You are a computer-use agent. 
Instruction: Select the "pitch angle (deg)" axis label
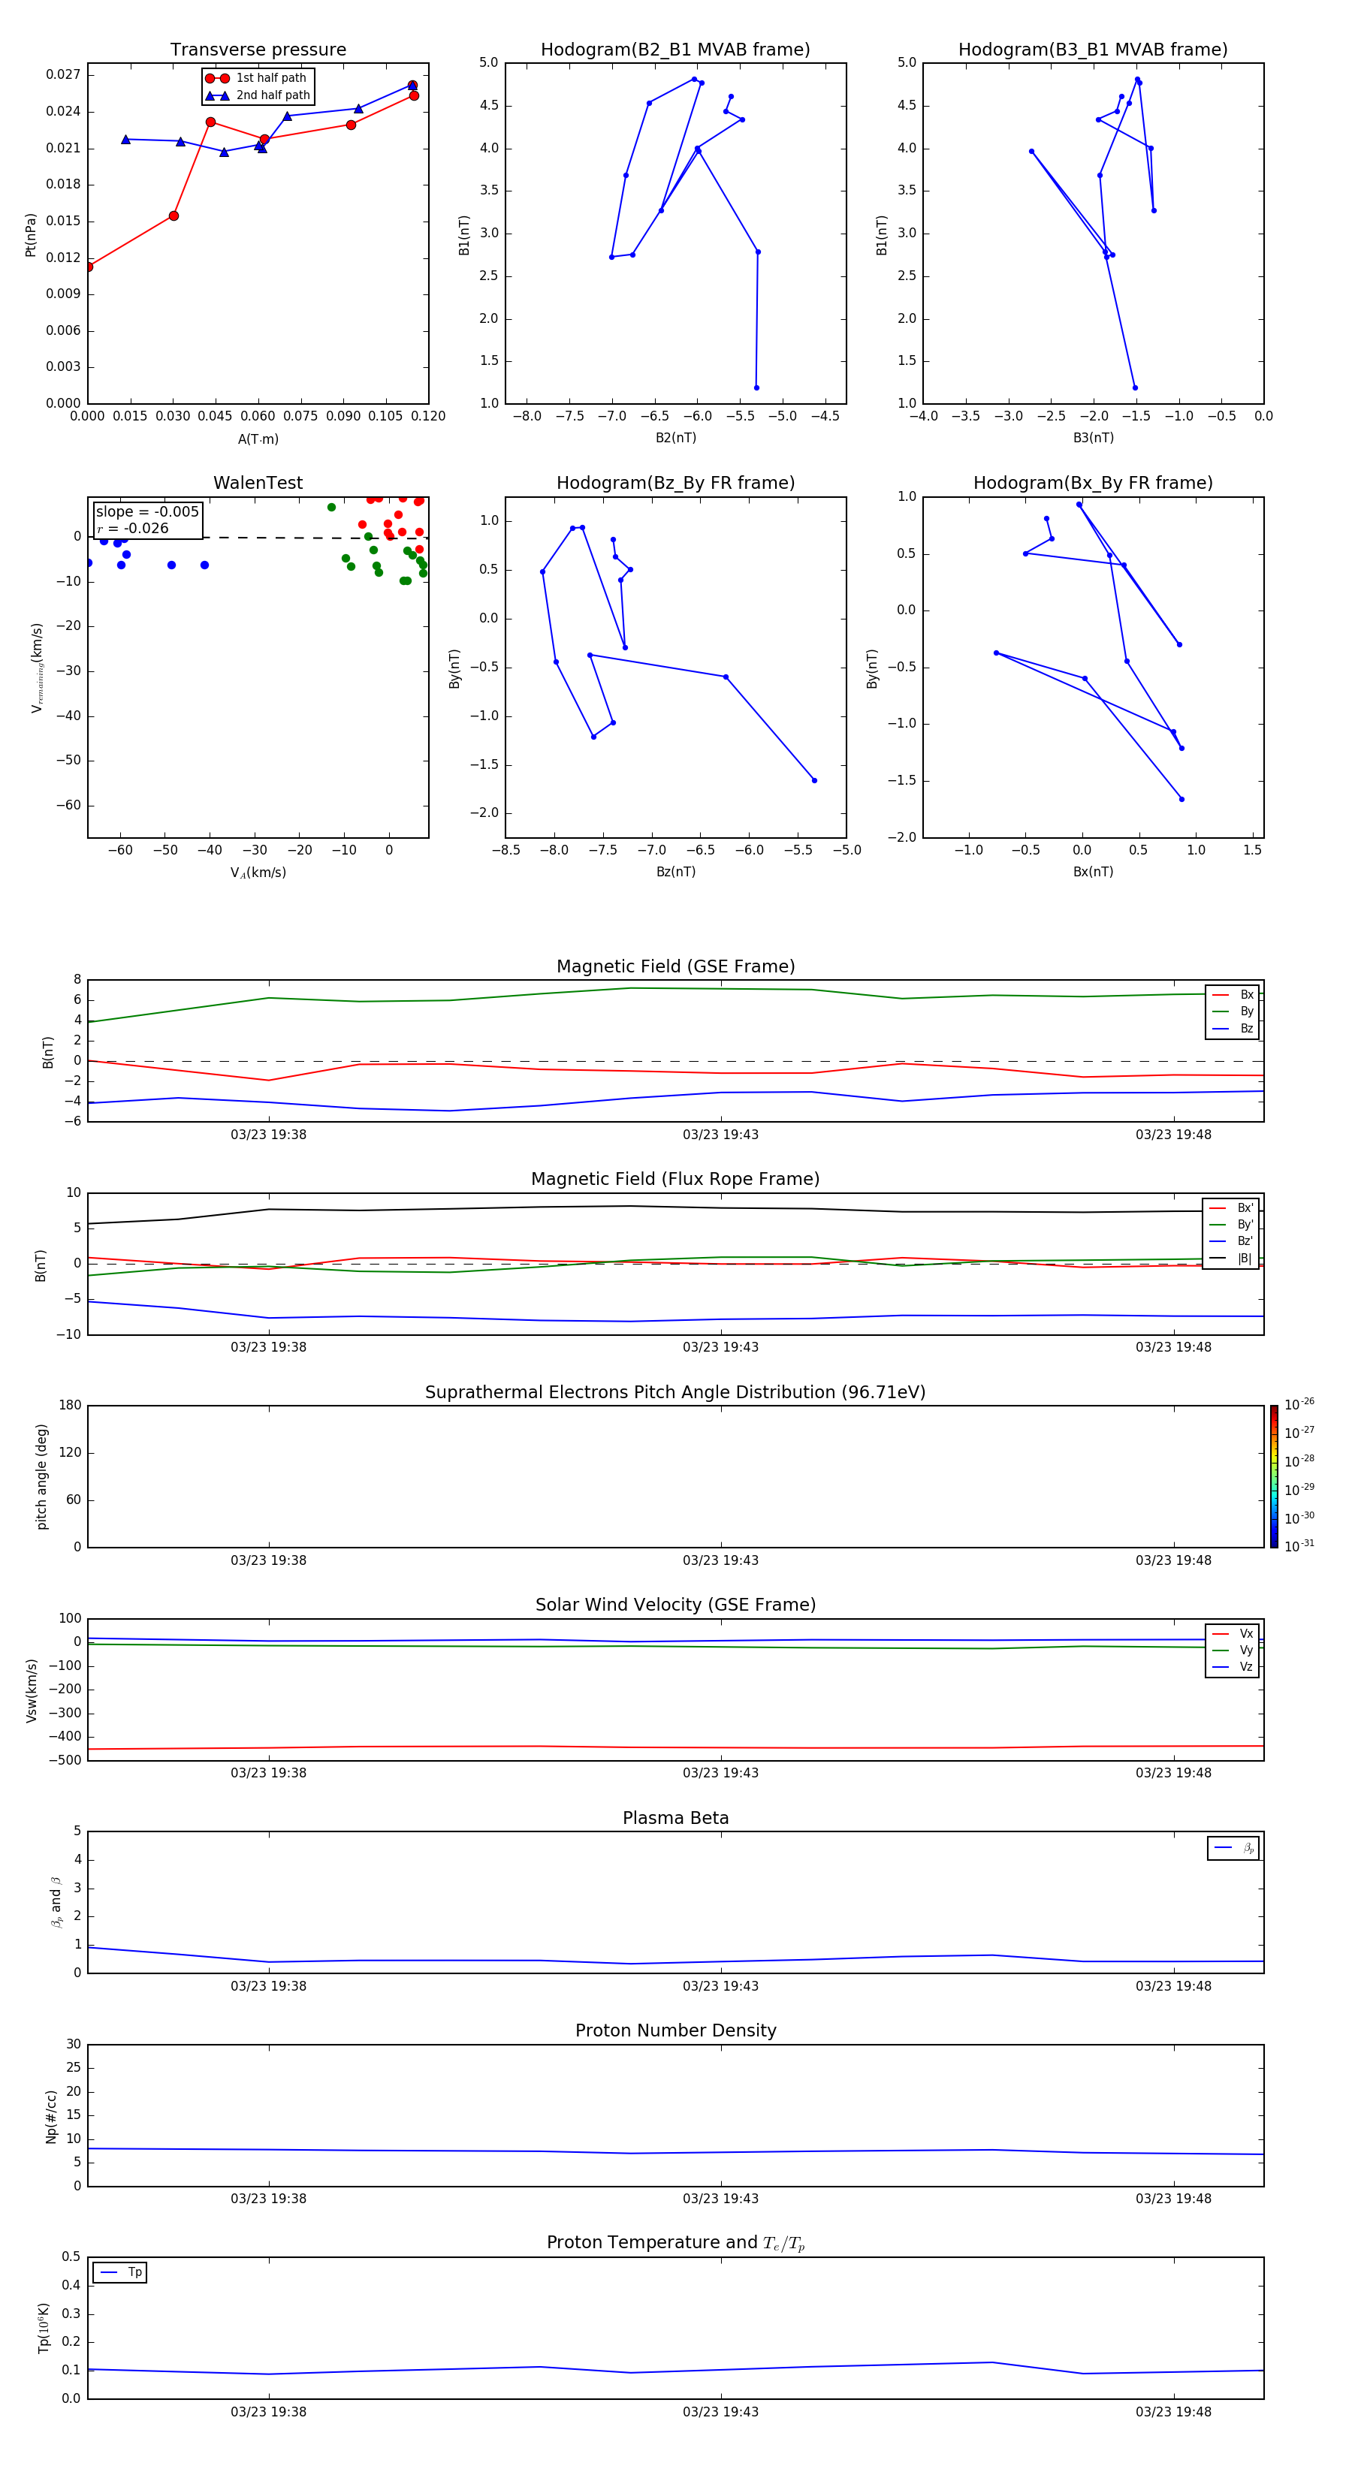(41, 1476)
